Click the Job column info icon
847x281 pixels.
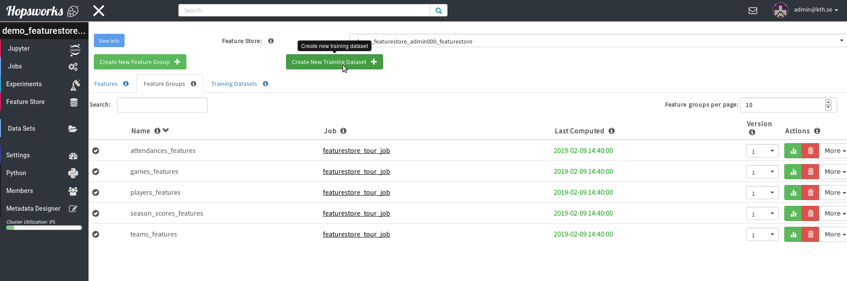(x=343, y=131)
